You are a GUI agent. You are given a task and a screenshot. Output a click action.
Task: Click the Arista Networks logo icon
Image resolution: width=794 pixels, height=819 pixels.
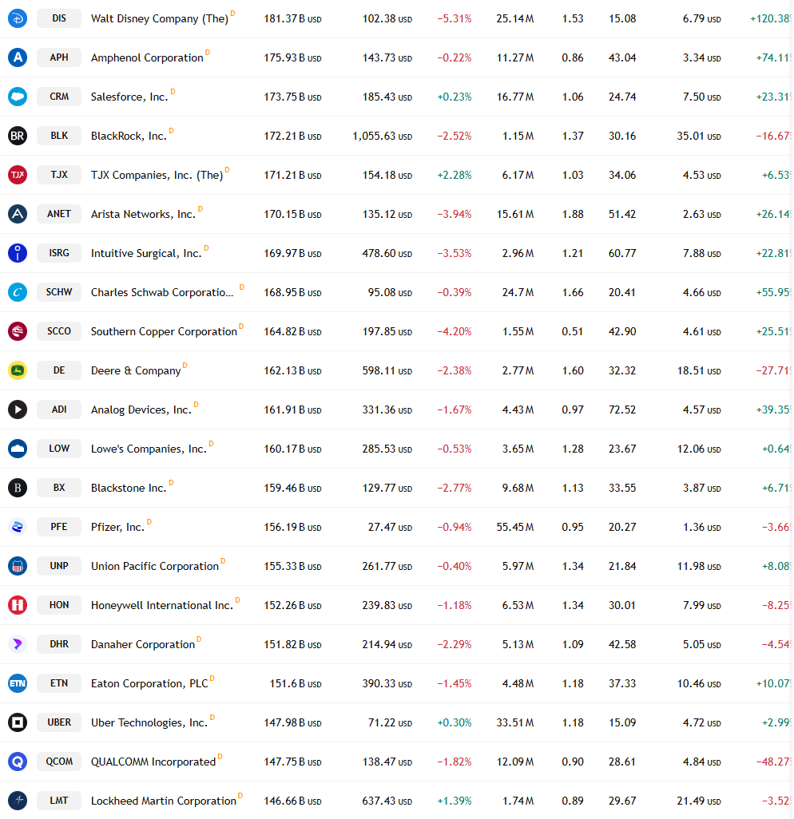18,214
